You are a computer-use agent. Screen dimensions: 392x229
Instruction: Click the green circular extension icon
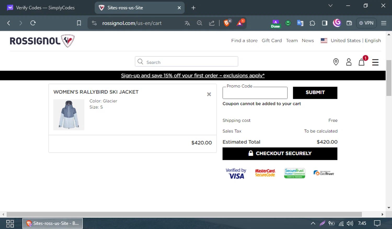tap(288, 23)
